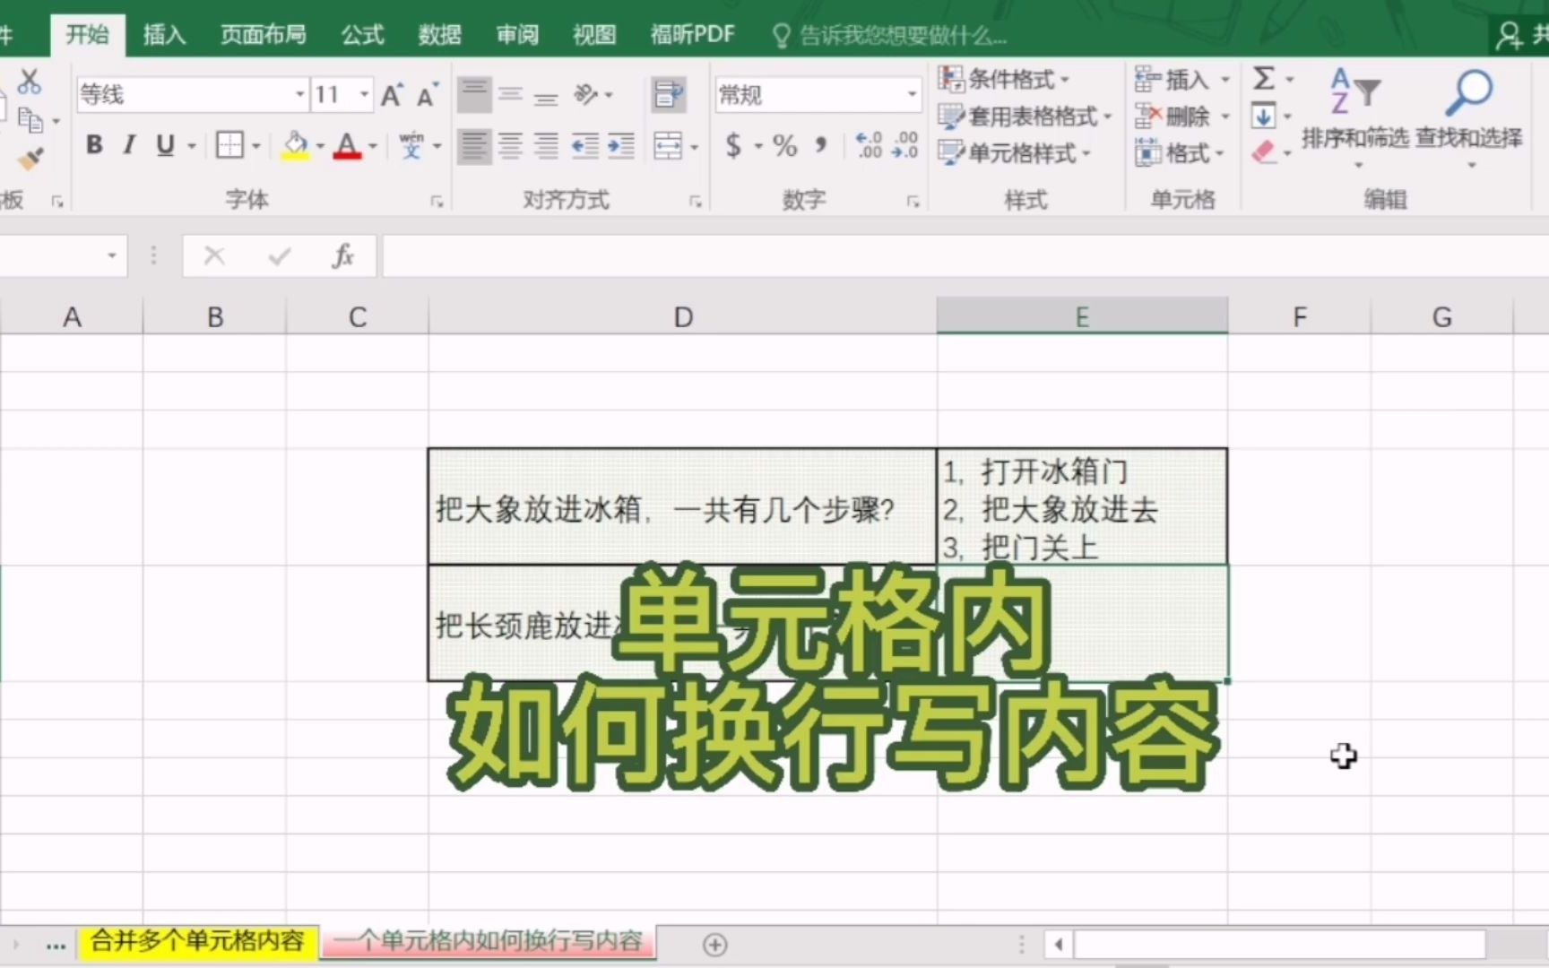
Task: Open 条件格式 conditional formatting menu
Action: (x=1003, y=79)
